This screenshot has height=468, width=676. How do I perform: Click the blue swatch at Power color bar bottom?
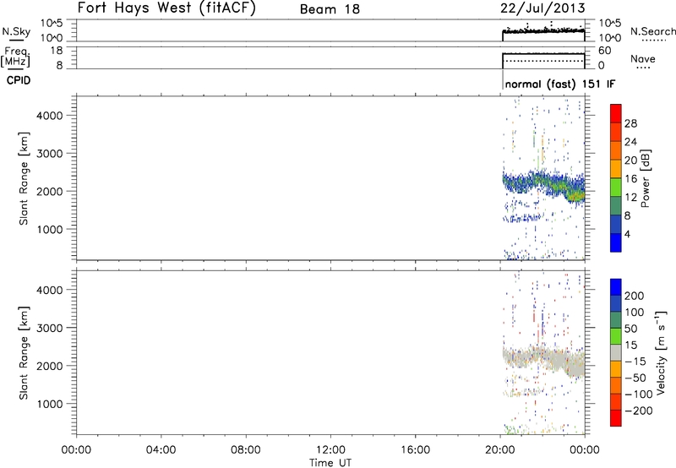(x=616, y=242)
